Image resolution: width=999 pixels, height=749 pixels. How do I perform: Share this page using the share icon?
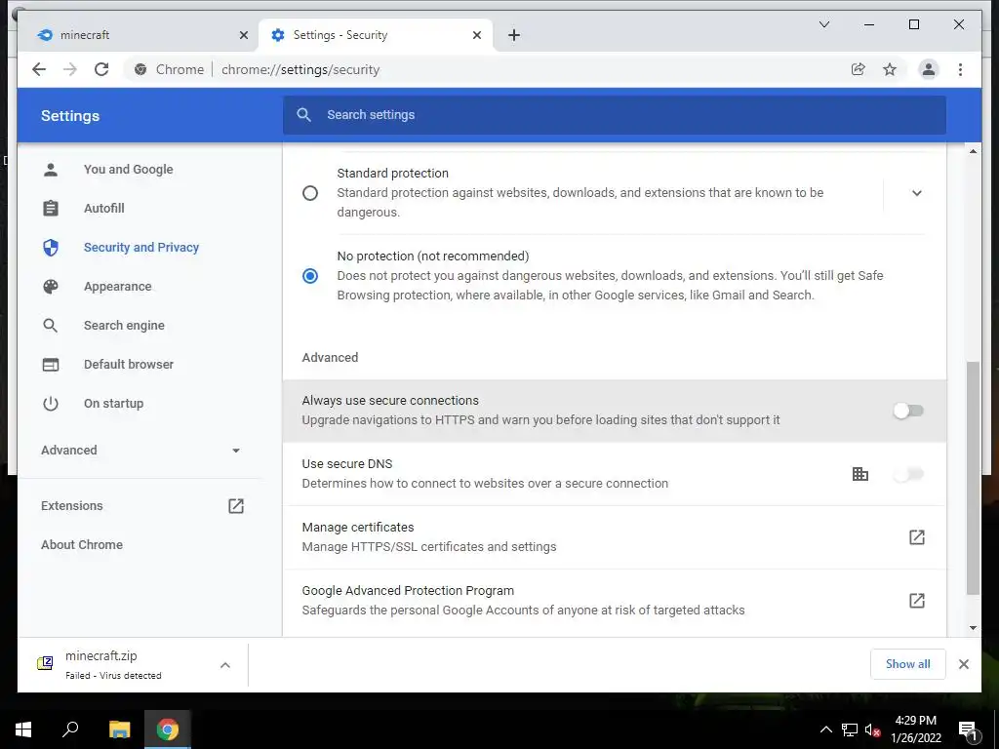[859, 69]
